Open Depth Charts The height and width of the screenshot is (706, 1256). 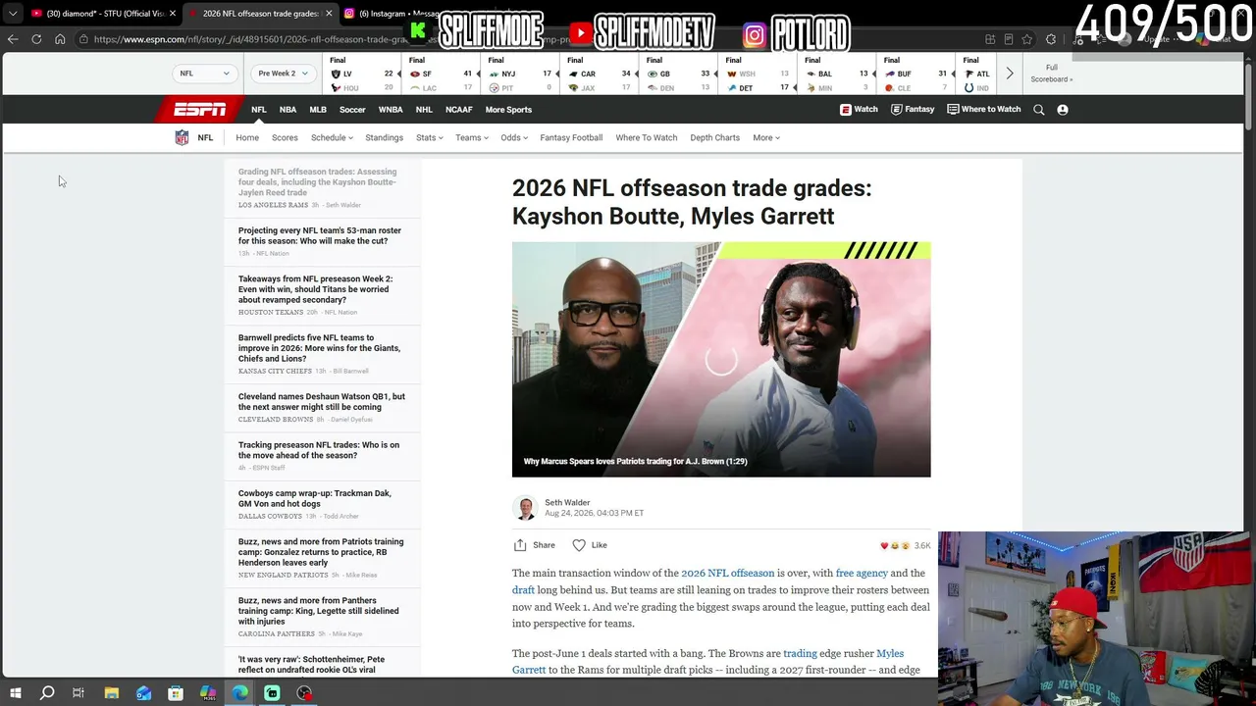point(714,137)
